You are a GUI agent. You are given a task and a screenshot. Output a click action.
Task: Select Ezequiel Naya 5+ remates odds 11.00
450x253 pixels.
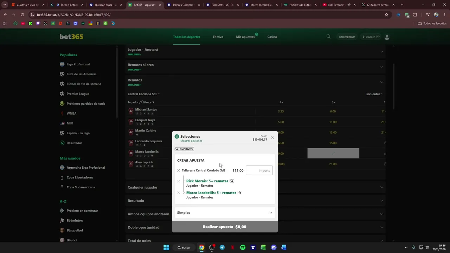(333, 122)
